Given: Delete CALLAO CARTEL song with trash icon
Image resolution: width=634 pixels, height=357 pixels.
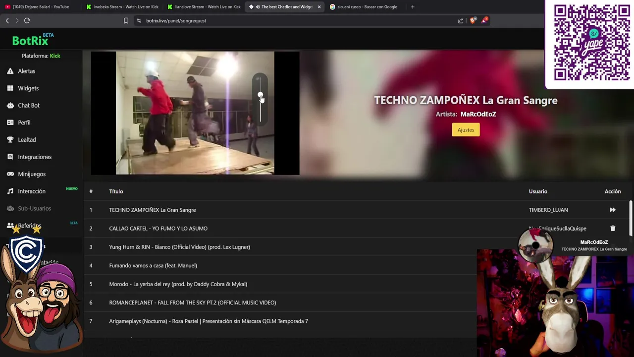Looking at the screenshot, I should (613, 229).
